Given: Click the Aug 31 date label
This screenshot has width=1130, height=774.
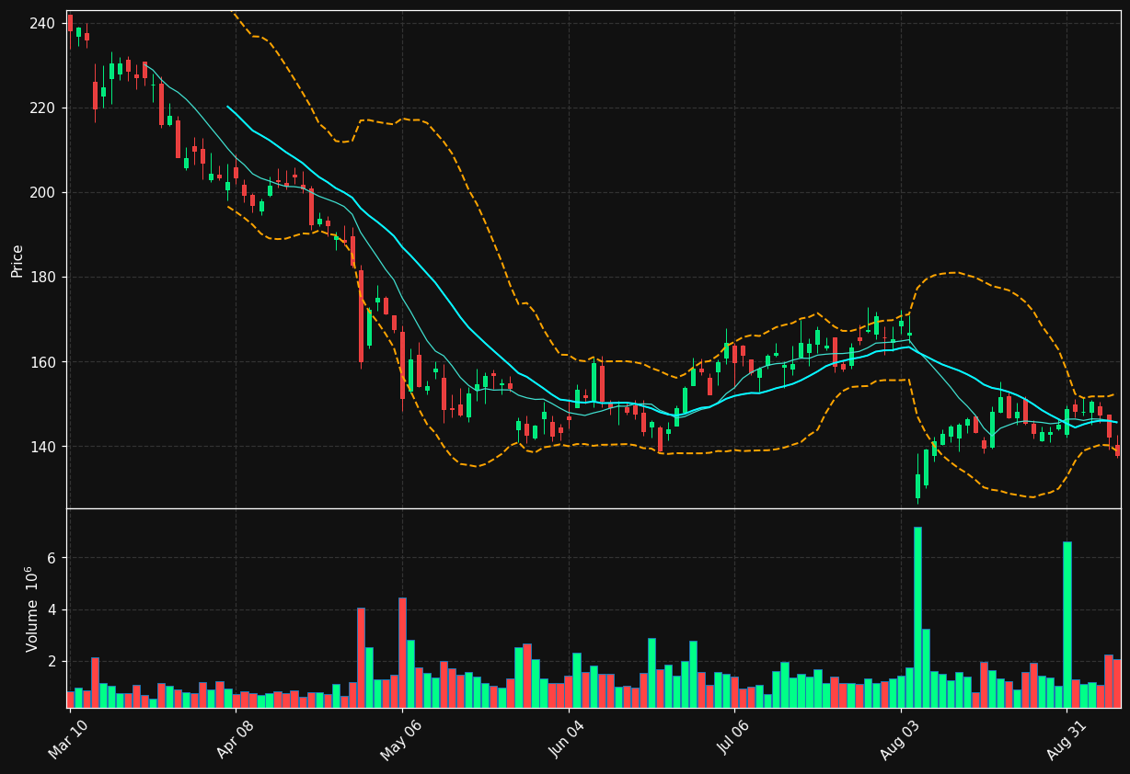Looking at the screenshot, I should [x=1066, y=740].
